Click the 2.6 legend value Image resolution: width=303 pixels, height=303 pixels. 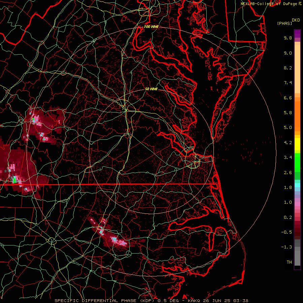coord(288,173)
